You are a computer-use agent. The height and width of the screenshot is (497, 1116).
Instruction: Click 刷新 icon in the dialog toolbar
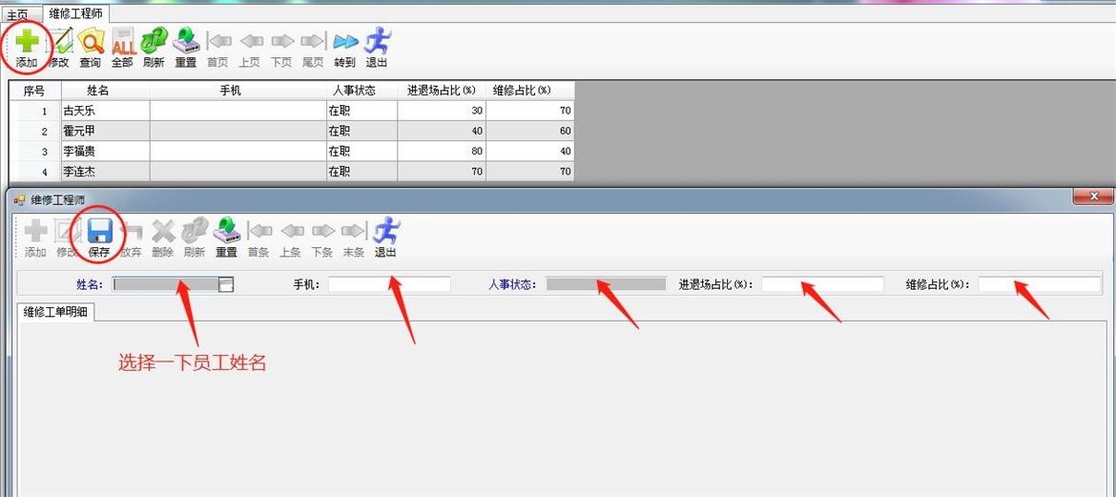point(195,231)
